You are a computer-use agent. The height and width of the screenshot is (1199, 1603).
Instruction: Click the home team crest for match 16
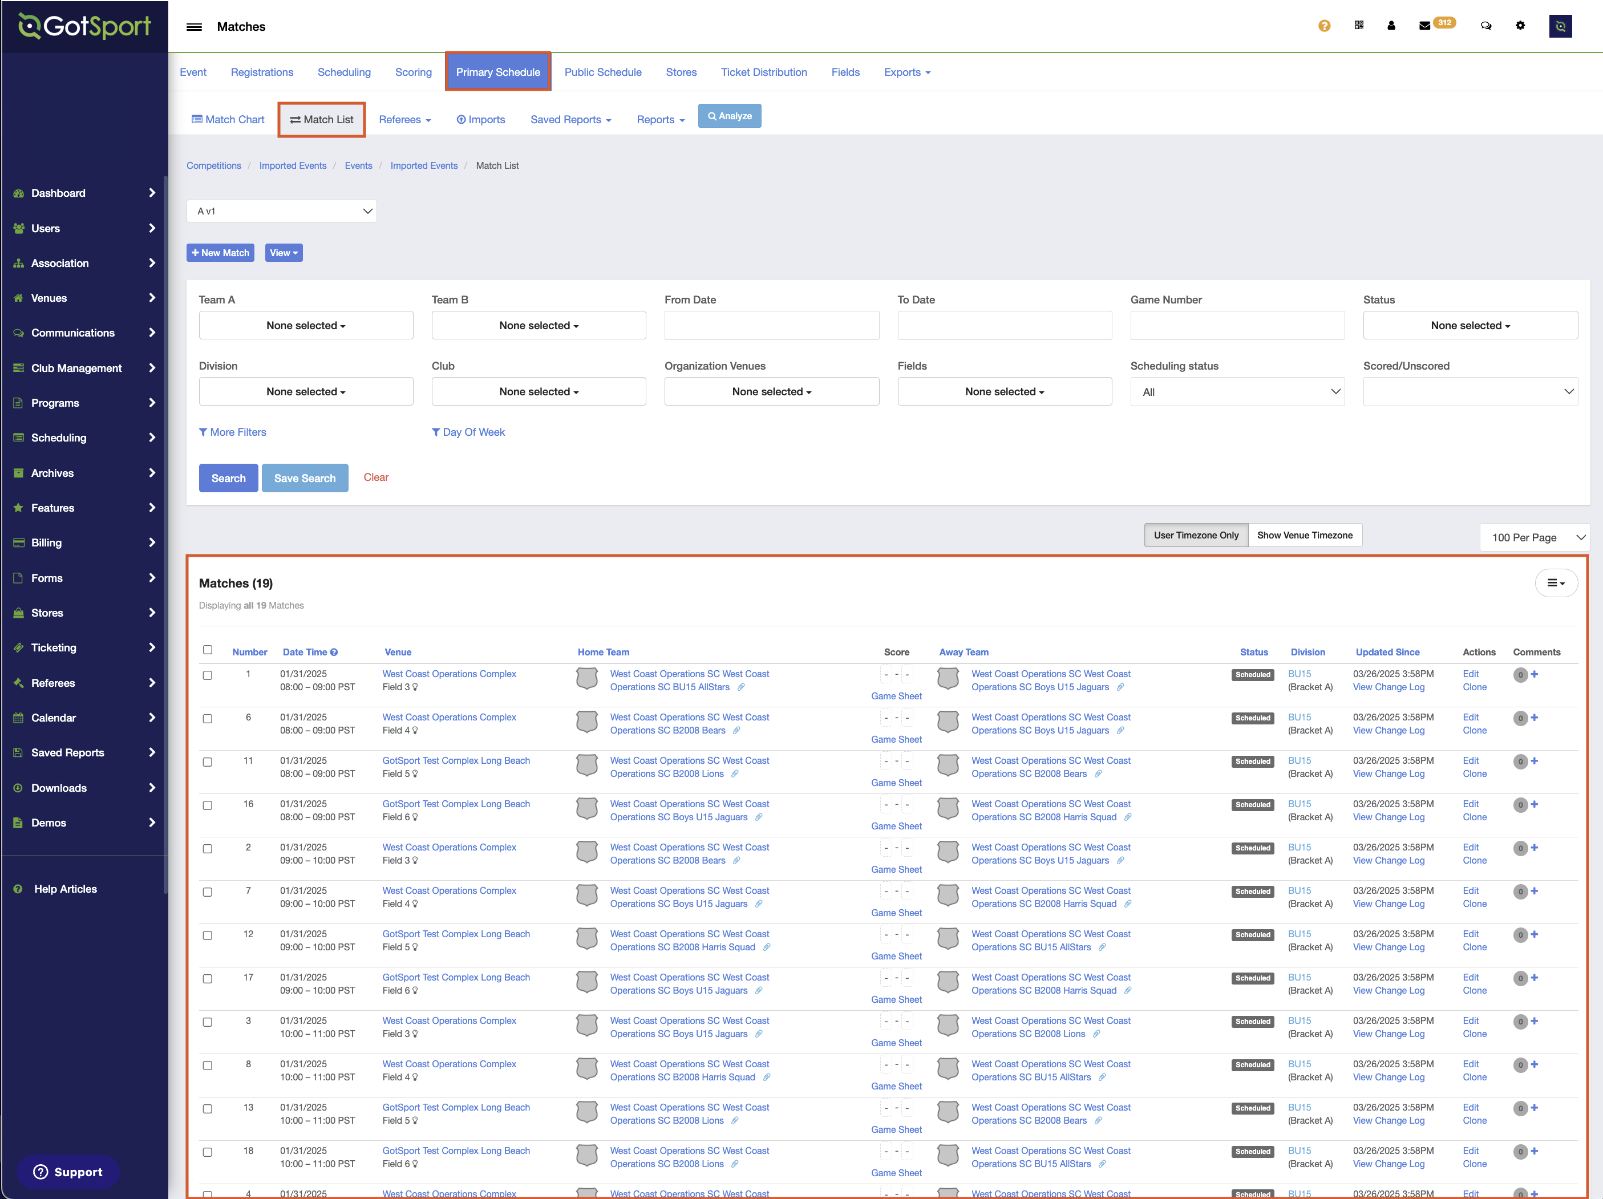click(x=586, y=809)
